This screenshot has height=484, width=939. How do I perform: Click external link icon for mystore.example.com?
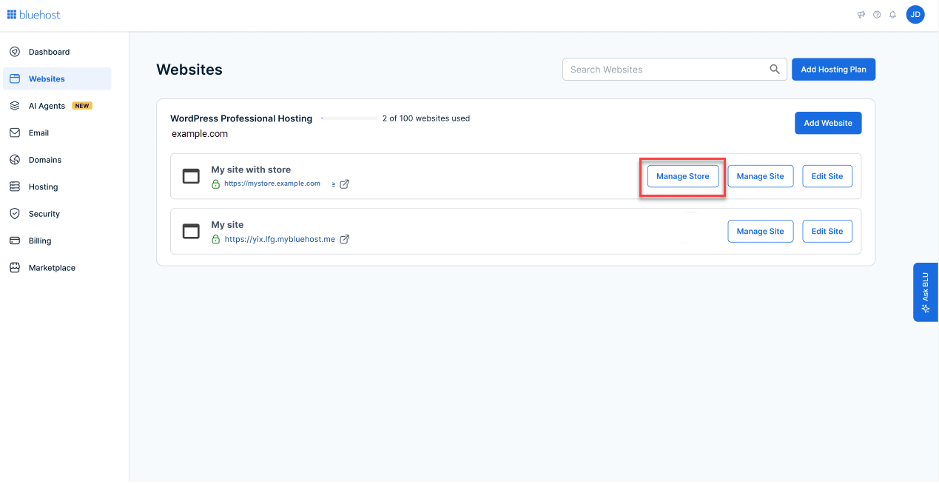[x=345, y=184]
